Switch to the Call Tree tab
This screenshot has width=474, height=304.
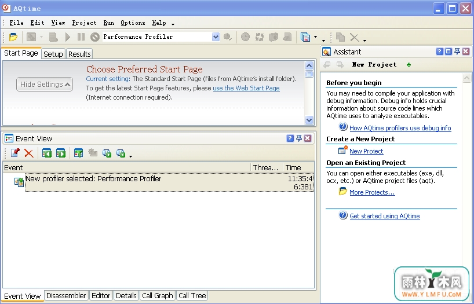tap(192, 295)
